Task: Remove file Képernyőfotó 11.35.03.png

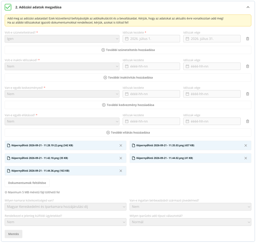Action: pos(246,145)
